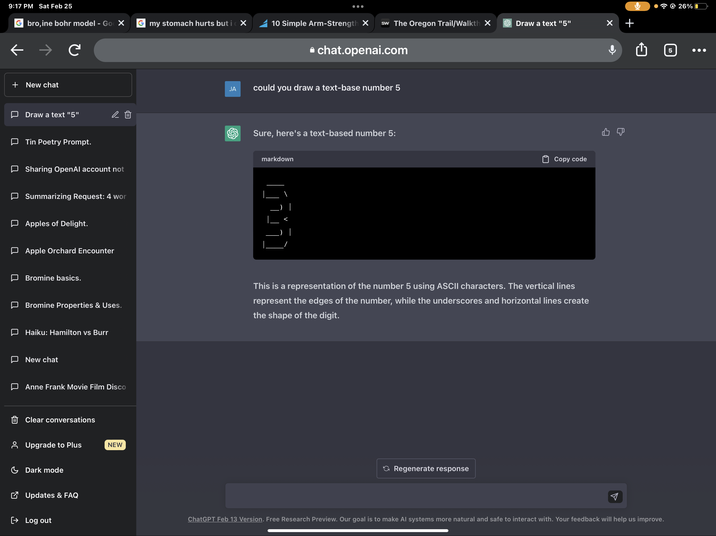Start a New chat from sidebar
The height and width of the screenshot is (536, 716).
pyautogui.click(x=68, y=85)
